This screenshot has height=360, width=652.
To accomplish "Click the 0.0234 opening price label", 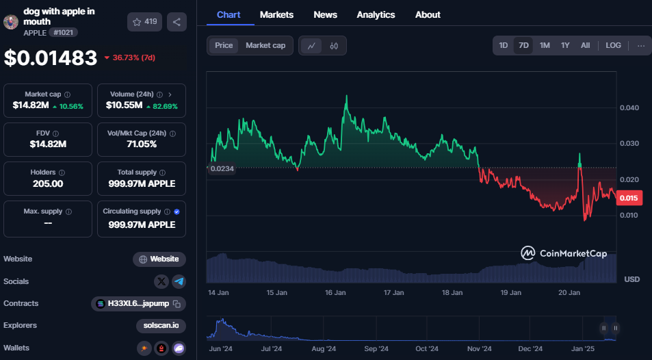I will point(222,168).
